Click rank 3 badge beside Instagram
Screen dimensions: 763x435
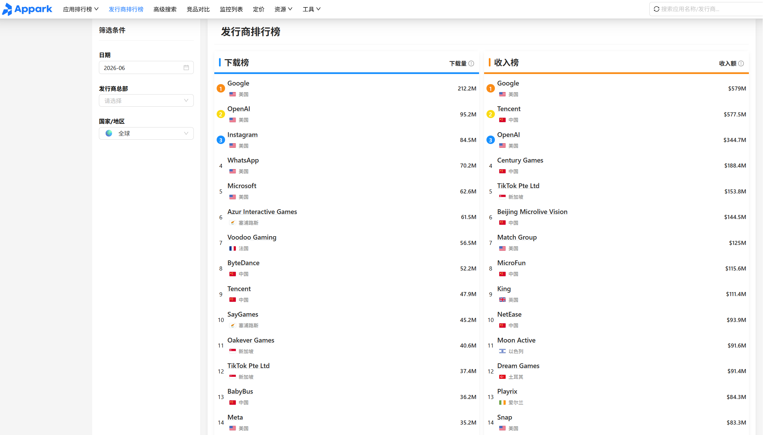[221, 140]
